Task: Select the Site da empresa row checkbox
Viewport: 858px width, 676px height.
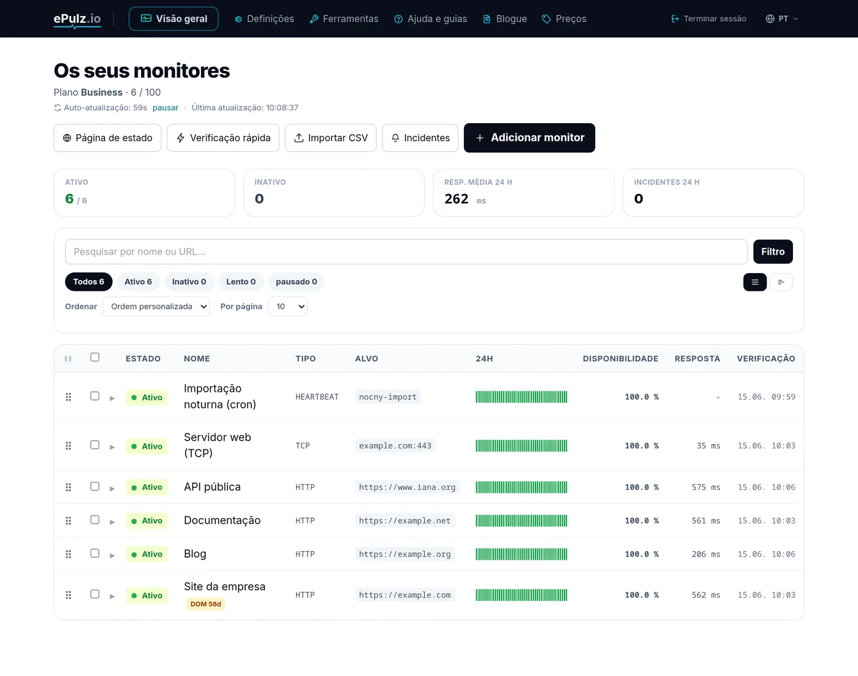Action: [95, 594]
